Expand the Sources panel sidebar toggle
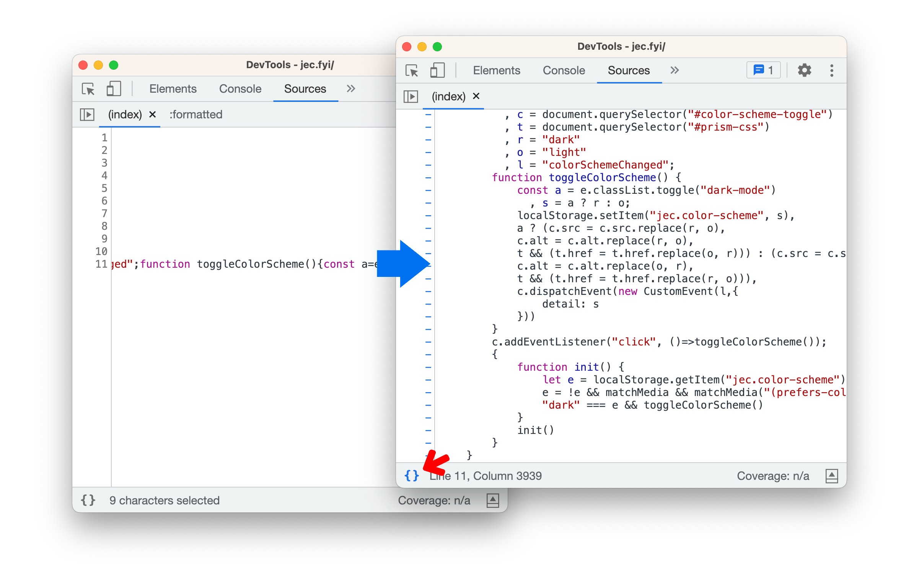 point(411,96)
